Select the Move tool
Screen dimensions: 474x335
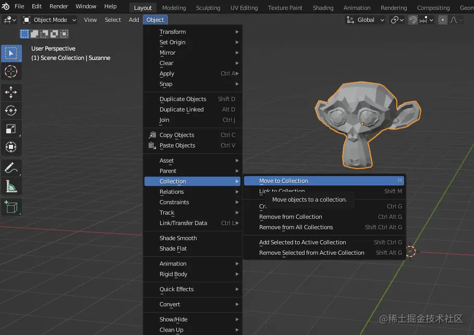coord(11,92)
